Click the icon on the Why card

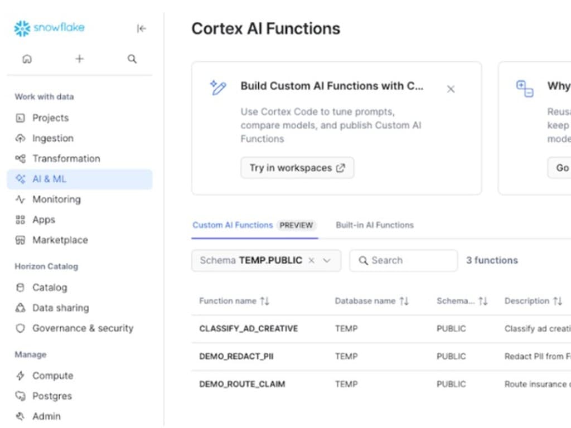tap(525, 89)
